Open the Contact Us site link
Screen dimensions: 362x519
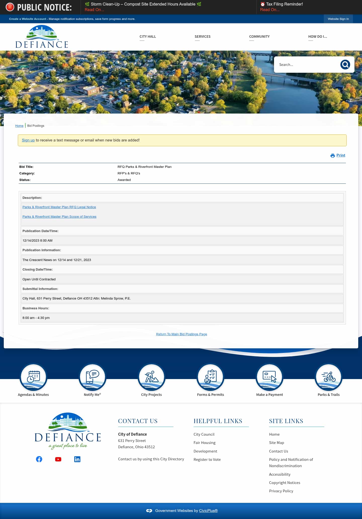pos(279,451)
